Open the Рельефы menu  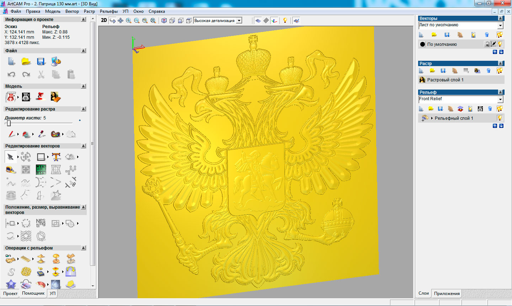pyautogui.click(x=109, y=11)
